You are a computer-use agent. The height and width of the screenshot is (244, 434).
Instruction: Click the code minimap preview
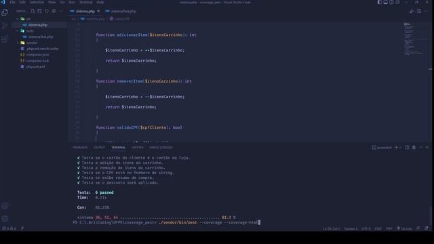(413, 39)
